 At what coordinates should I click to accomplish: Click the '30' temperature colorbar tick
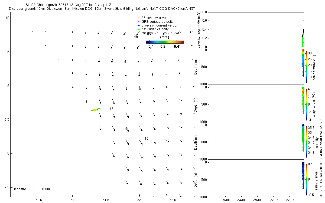(x=310, y=53)
